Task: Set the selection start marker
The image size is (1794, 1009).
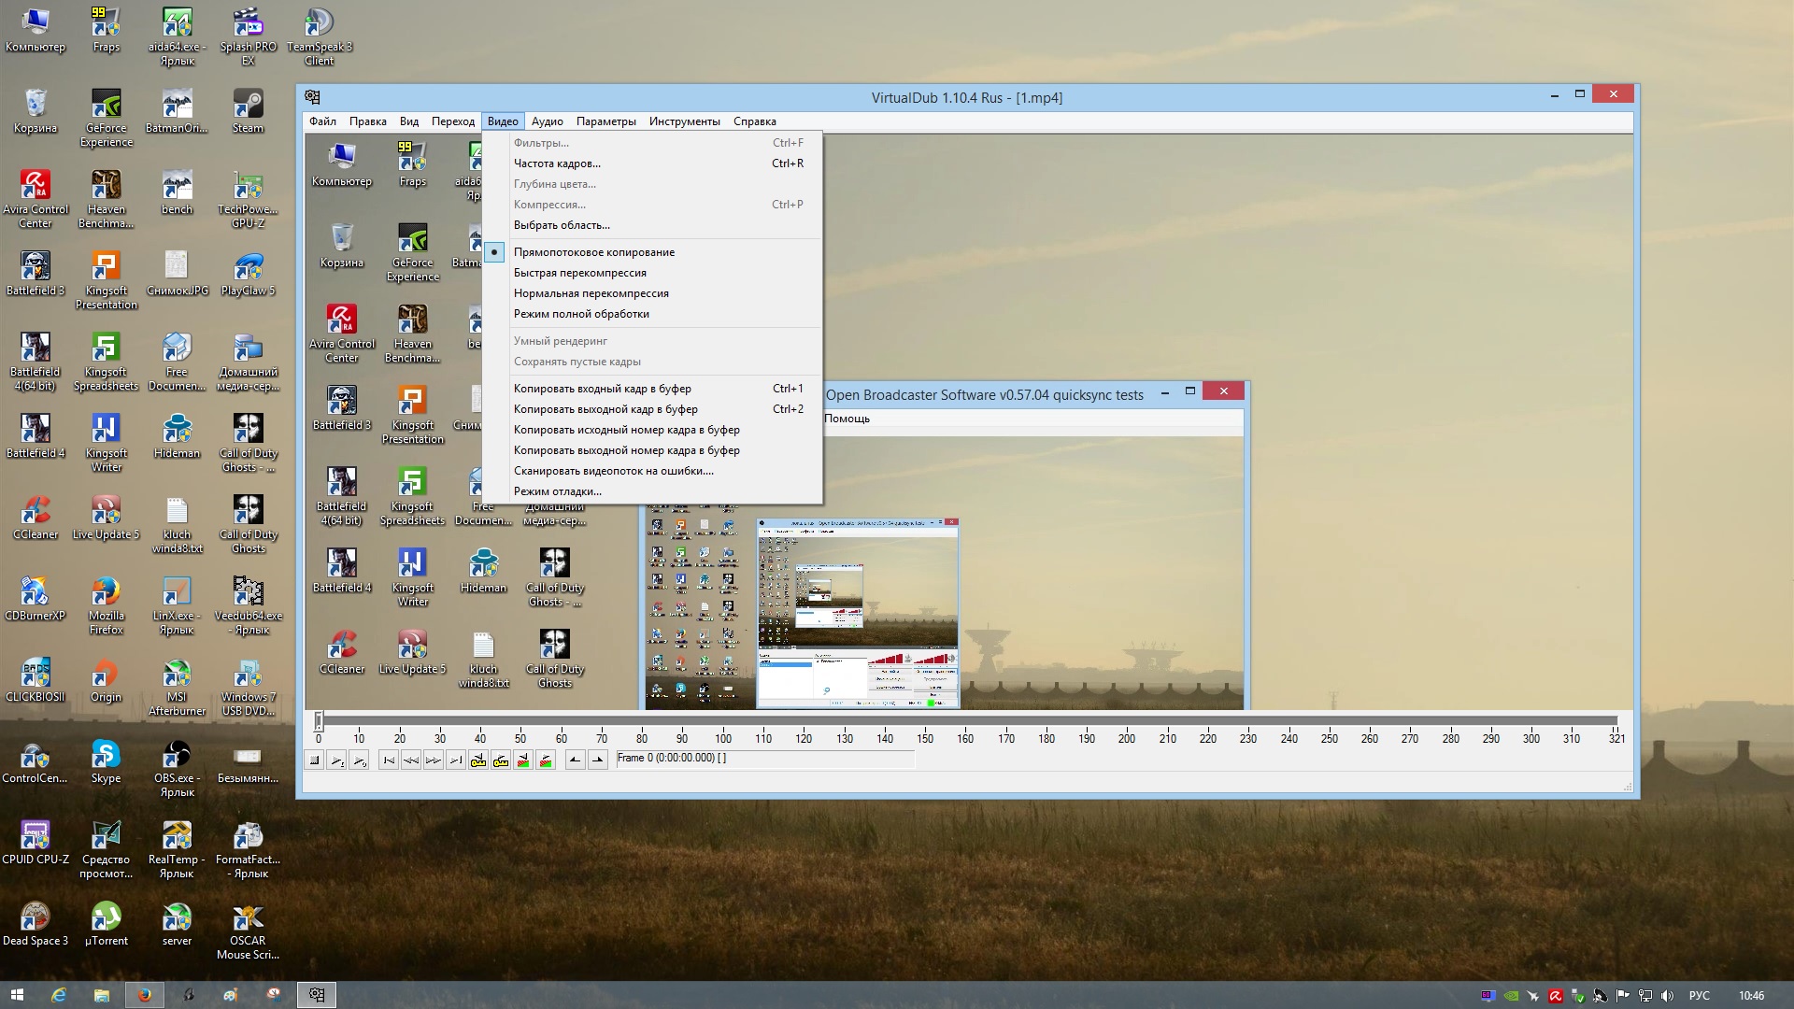Action: click(x=575, y=760)
